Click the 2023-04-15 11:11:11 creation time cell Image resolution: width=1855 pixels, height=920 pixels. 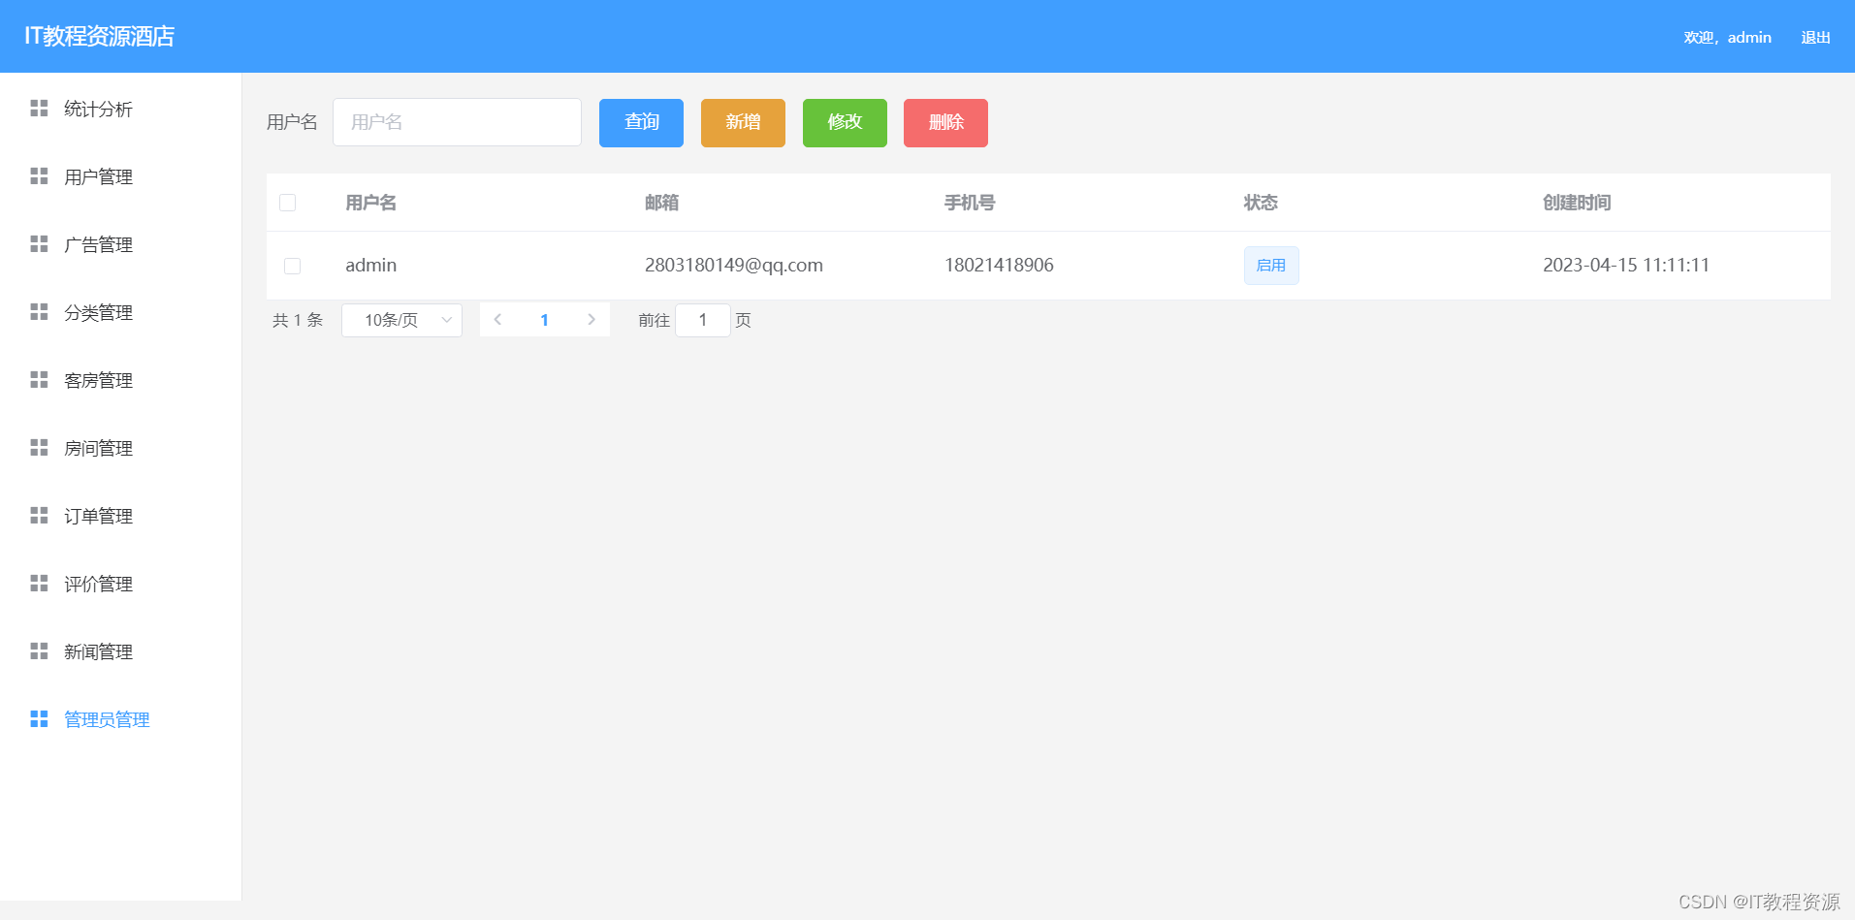pyautogui.click(x=1625, y=265)
